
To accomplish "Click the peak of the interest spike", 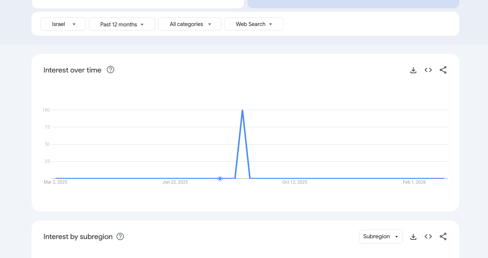I will coord(243,110).
